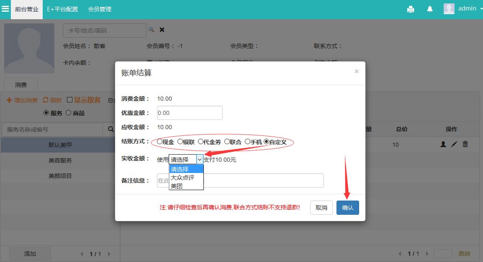Open the E+平台配置 menu

tap(62, 9)
